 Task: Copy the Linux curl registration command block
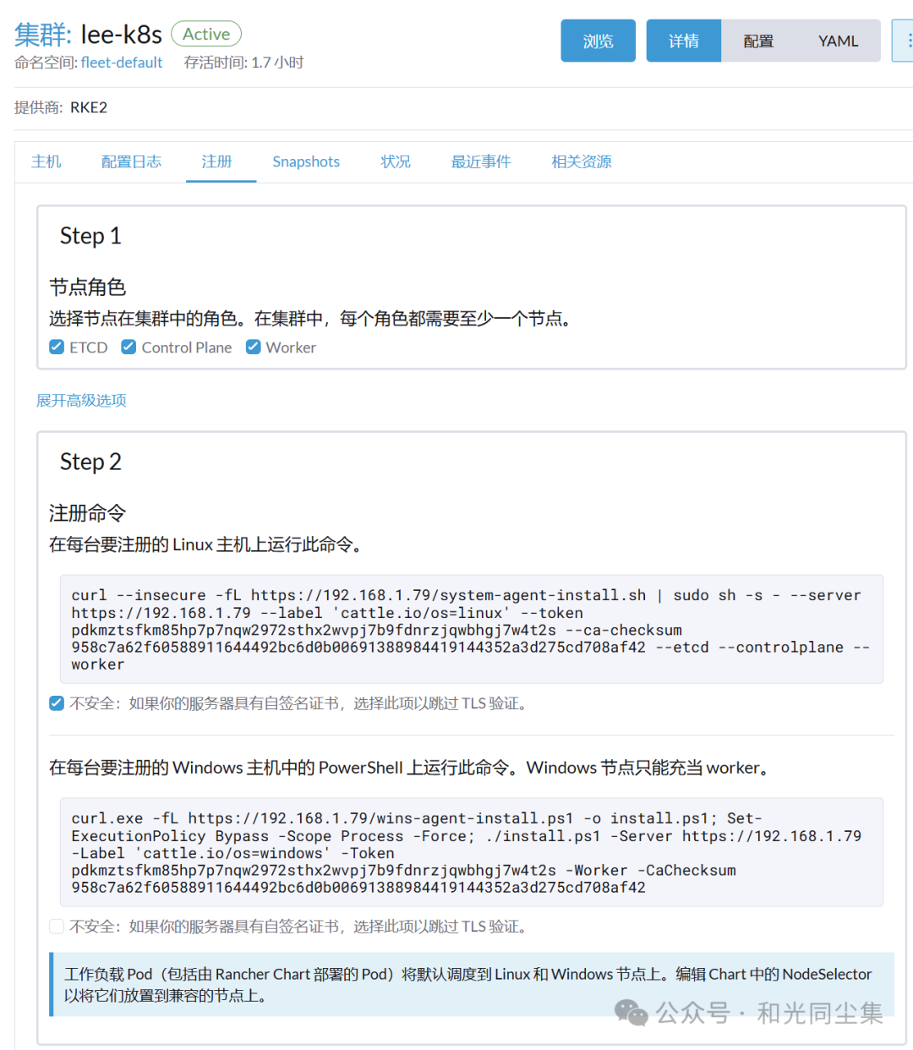472,629
